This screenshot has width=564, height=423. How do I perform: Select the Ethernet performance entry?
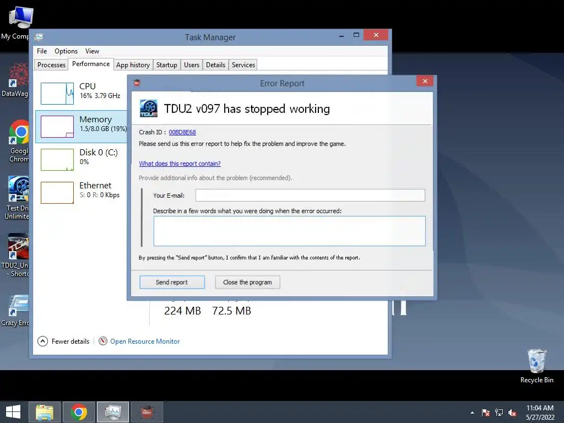[x=82, y=192]
